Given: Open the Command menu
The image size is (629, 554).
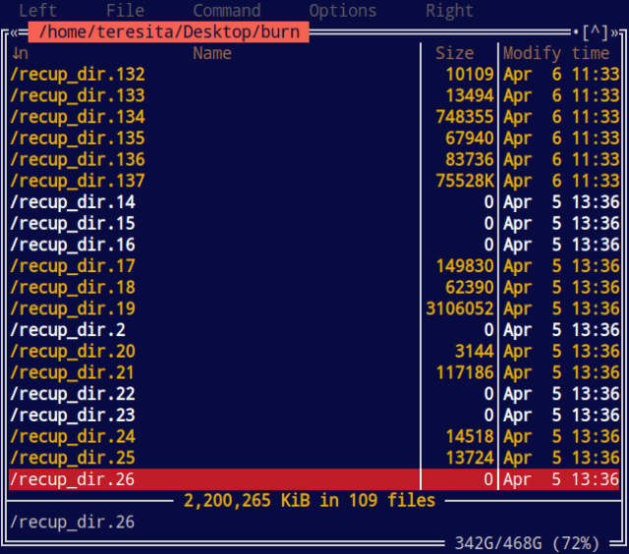Looking at the screenshot, I should [226, 11].
